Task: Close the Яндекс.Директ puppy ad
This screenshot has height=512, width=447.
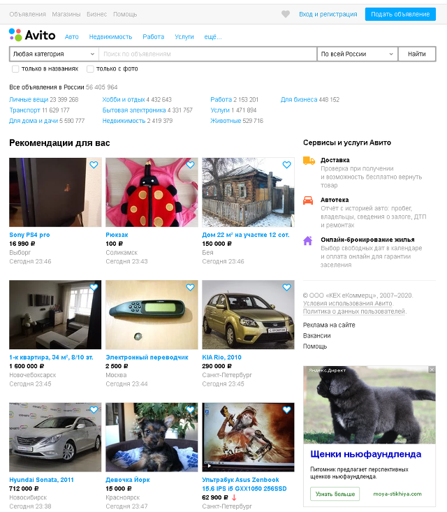Action: (432, 370)
